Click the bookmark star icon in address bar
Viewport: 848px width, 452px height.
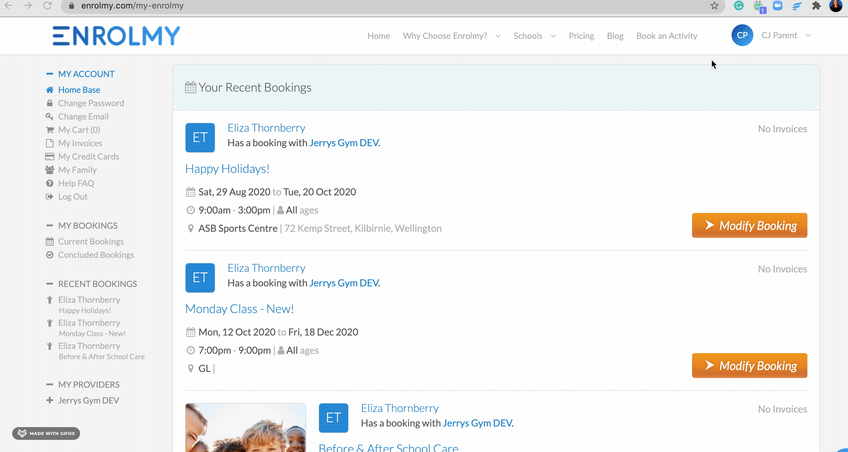(714, 5)
